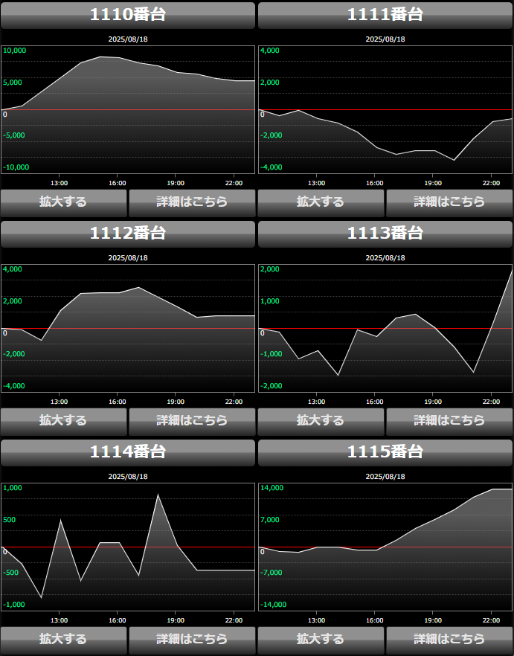The width and height of the screenshot is (514, 656).
Task: Click the 1113番台 slump graph chart
Action: tap(385, 329)
